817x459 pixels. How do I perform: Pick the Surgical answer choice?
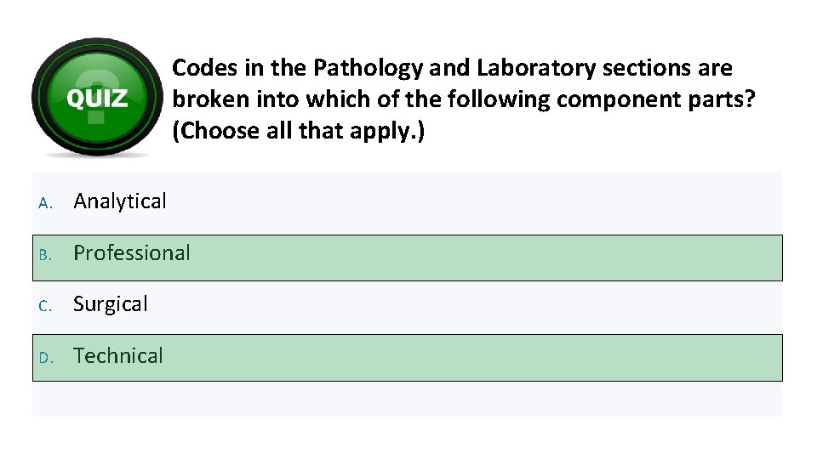(x=111, y=304)
